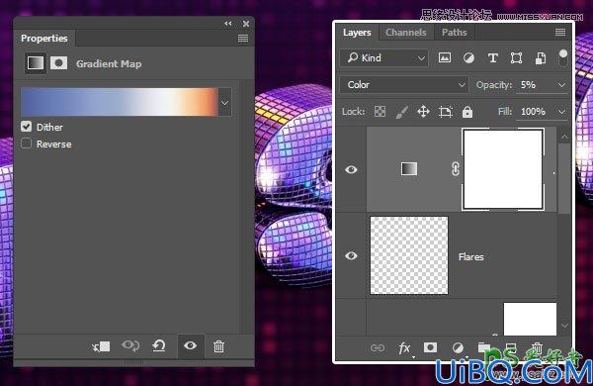Open the Color blend mode dropdown
The height and width of the screenshot is (386, 593).
pyautogui.click(x=403, y=85)
